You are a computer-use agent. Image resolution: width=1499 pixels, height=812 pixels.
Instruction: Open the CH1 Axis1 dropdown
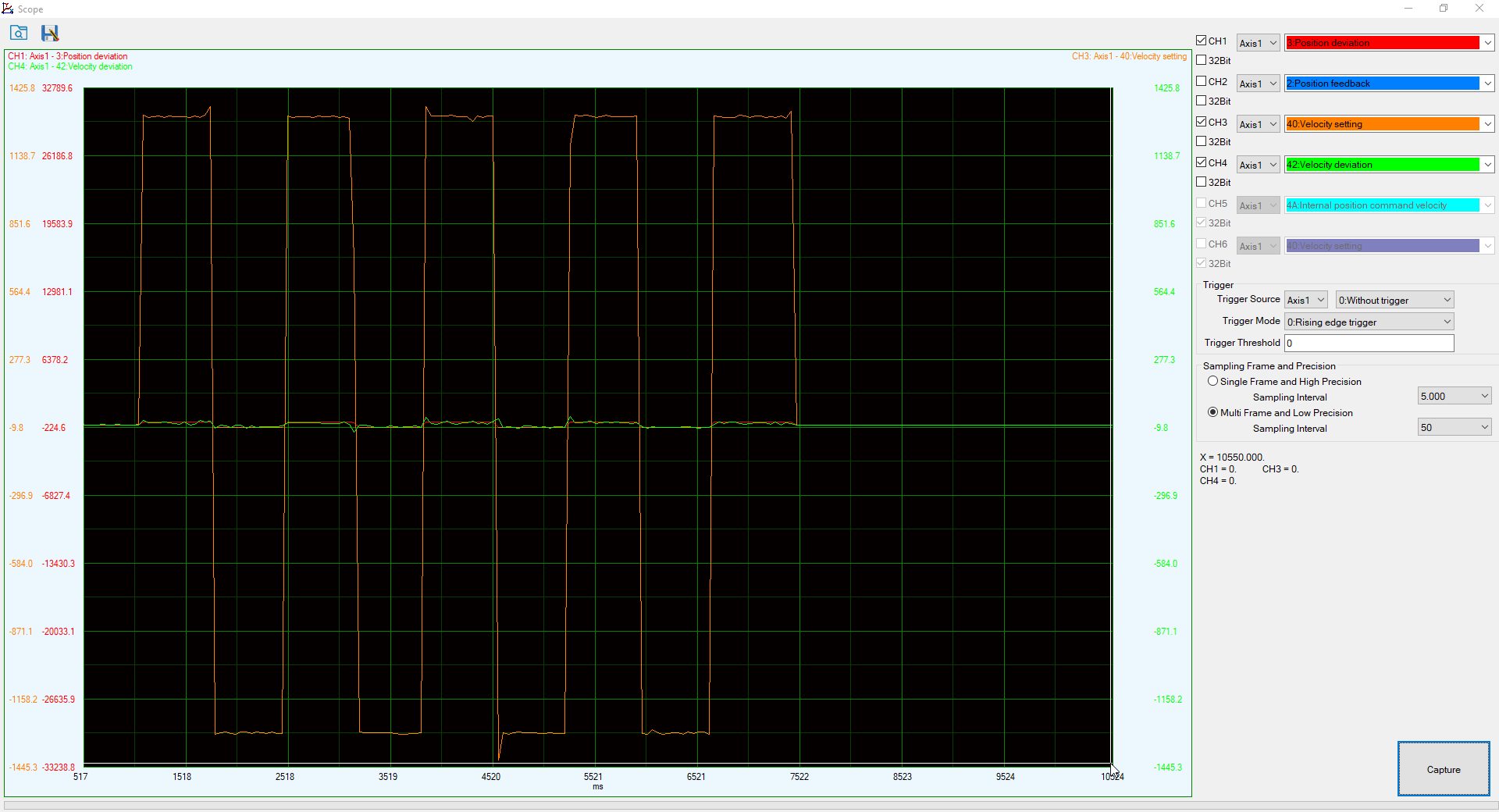coord(1258,43)
